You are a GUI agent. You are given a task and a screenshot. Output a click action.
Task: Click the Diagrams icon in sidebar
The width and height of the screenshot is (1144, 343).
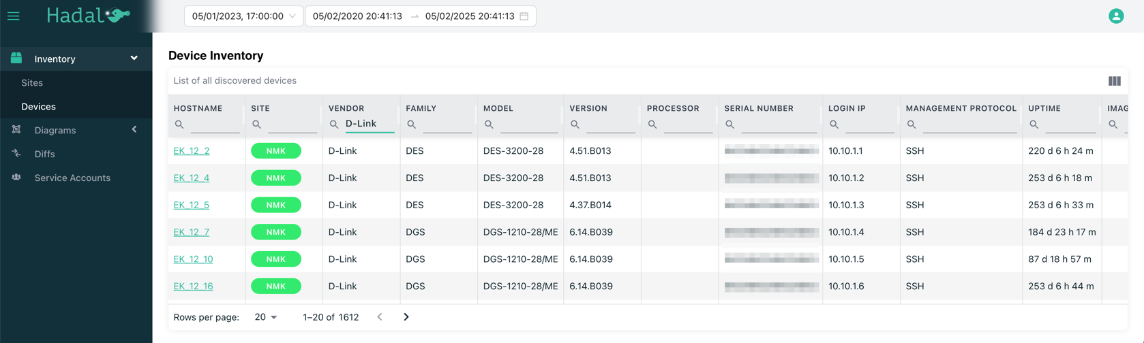(x=16, y=130)
